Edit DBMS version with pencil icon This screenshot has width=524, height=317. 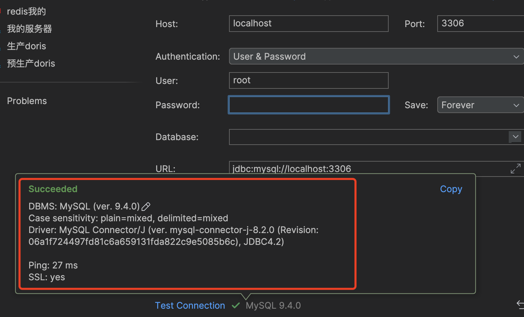click(146, 206)
